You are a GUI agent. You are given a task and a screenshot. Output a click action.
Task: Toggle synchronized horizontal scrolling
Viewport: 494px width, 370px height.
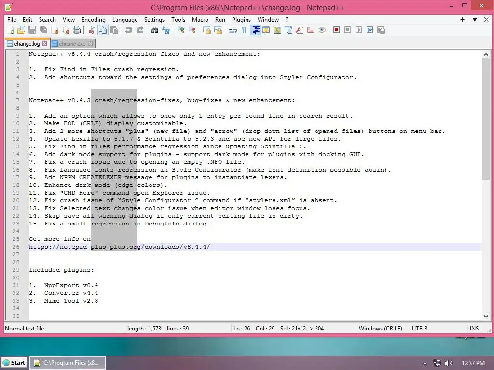[218, 30]
